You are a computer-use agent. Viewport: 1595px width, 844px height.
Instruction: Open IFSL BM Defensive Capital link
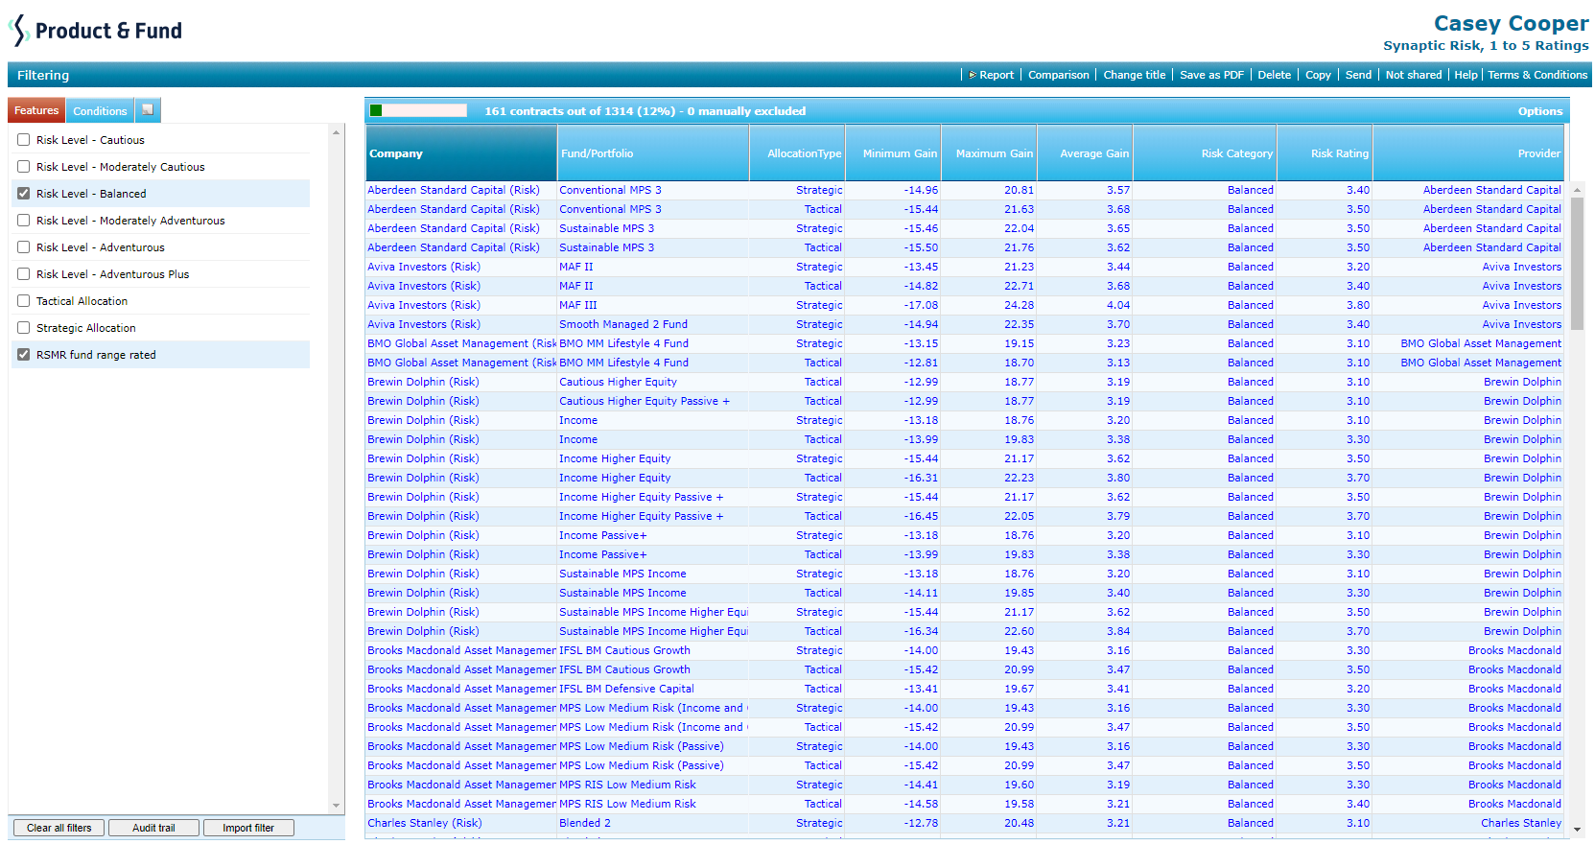(x=626, y=689)
